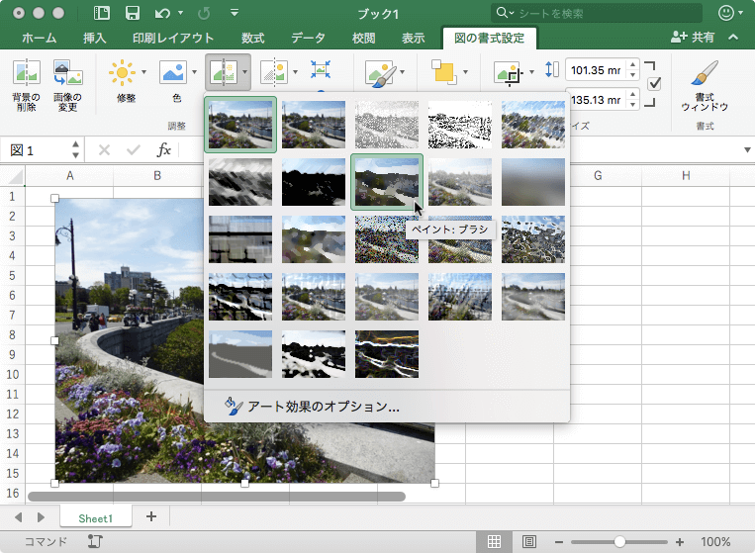The height and width of the screenshot is (553, 755).
Task: Click the Redo arrow icon
Action: pyautogui.click(x=204, y=13)
